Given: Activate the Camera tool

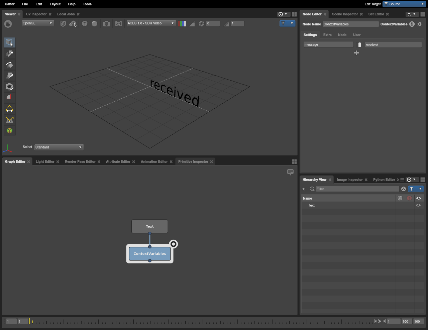Looking at the screenshot, I should coord(9,87).
